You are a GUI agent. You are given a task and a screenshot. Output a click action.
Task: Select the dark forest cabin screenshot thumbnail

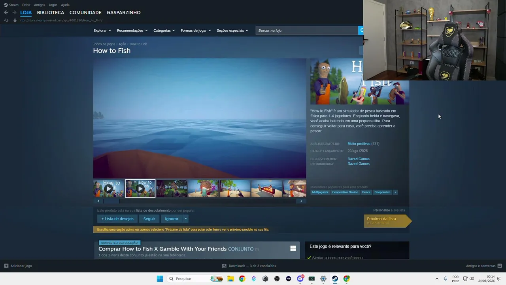coord(172,188)
